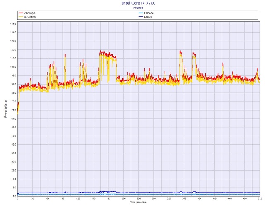Viewport: 277px width, 207px height.
Task: Click the 22.0 y-axis value
Action: (x=14, y=171)
